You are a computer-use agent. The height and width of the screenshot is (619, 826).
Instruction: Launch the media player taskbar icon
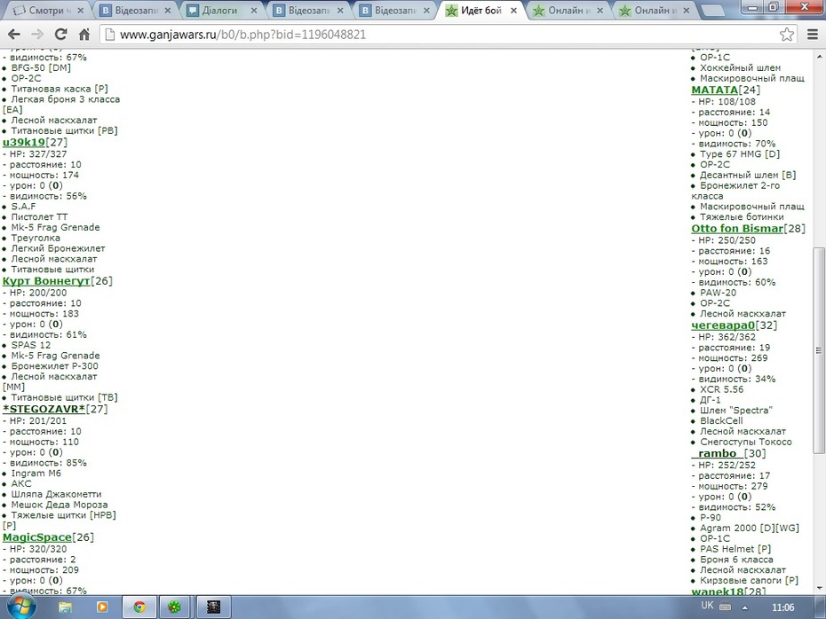[x=102, y=607]
